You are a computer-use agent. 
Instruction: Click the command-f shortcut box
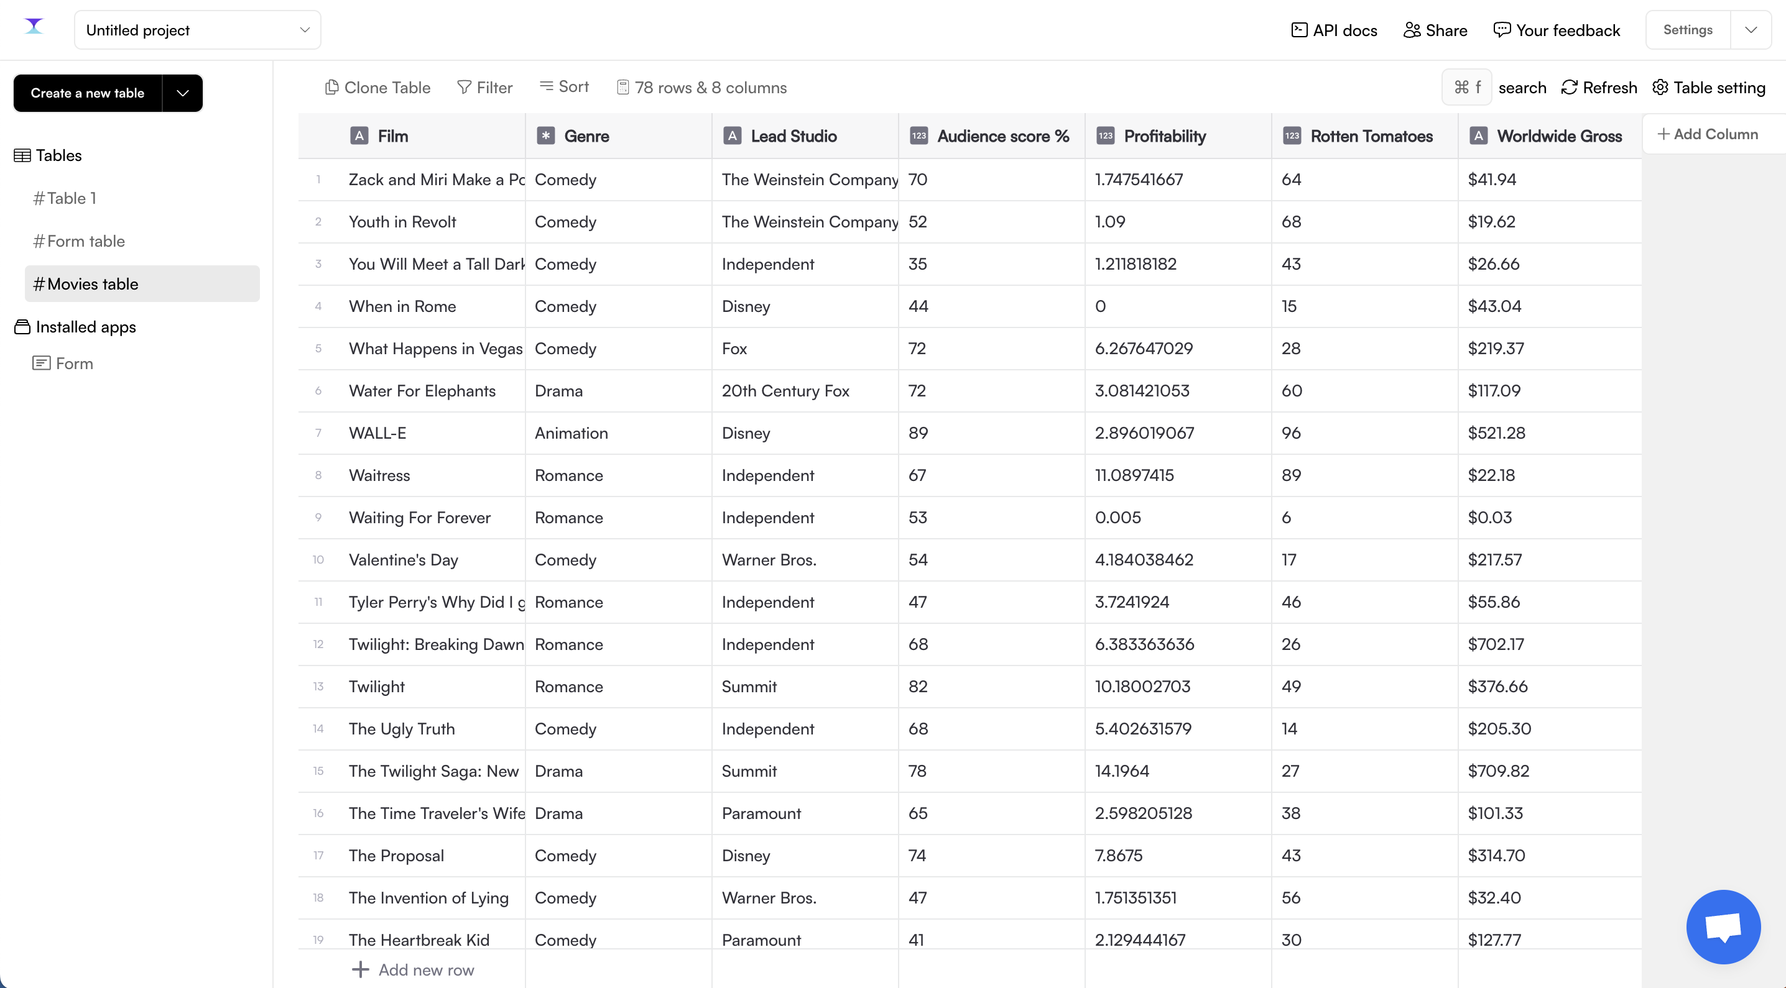tap(1466, 87)
